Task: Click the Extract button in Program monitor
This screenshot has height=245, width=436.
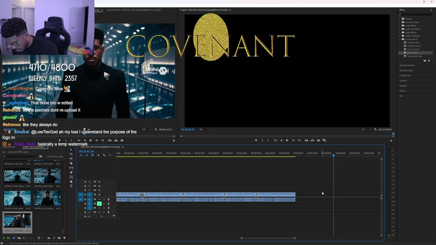Action: (x=312, y=140)
